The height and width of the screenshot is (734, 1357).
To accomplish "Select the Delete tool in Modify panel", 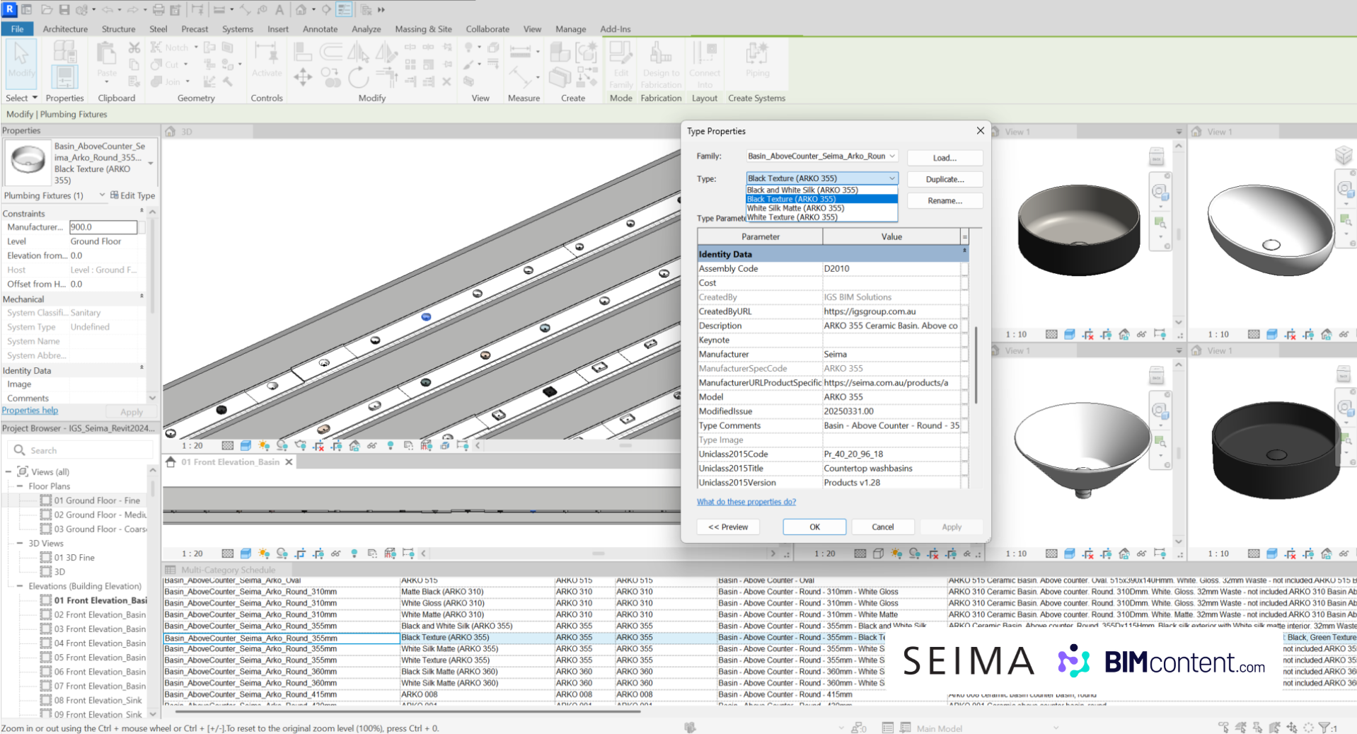I will [446, 82].
